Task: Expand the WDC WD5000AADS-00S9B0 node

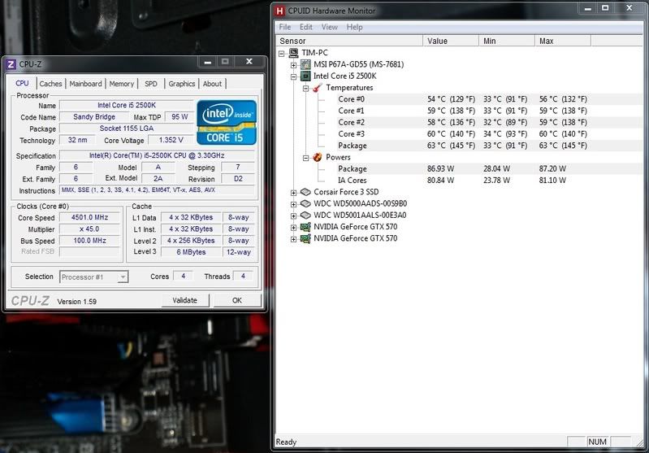Action: (293, 204)
